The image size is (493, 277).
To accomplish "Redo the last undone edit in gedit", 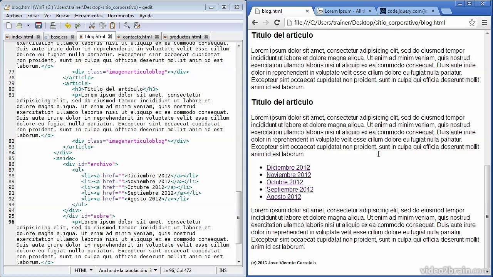I will [x=78, y=26].
